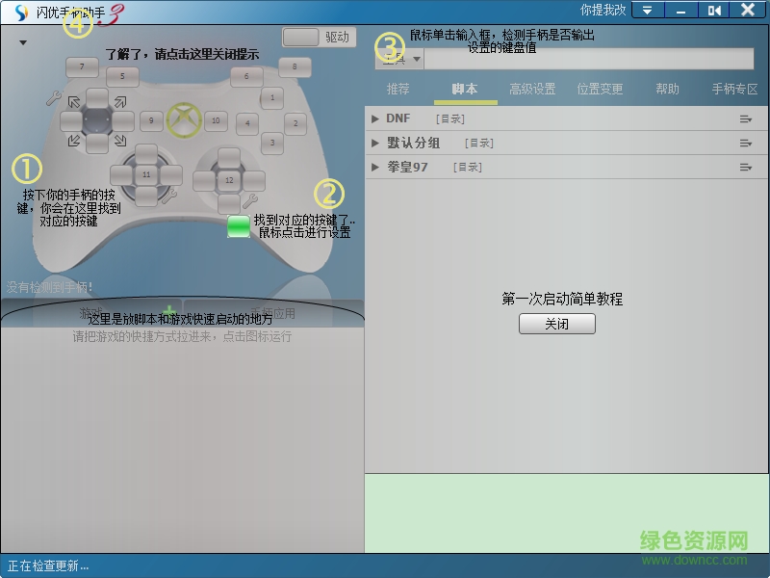Screen dimensions: 770x578
Task: Click gamepad button 9 on the controller diagram
Action: 149,121
